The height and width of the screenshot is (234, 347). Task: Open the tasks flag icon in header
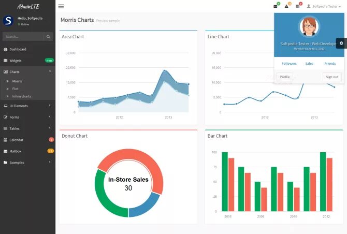click(x=297, y=6)
